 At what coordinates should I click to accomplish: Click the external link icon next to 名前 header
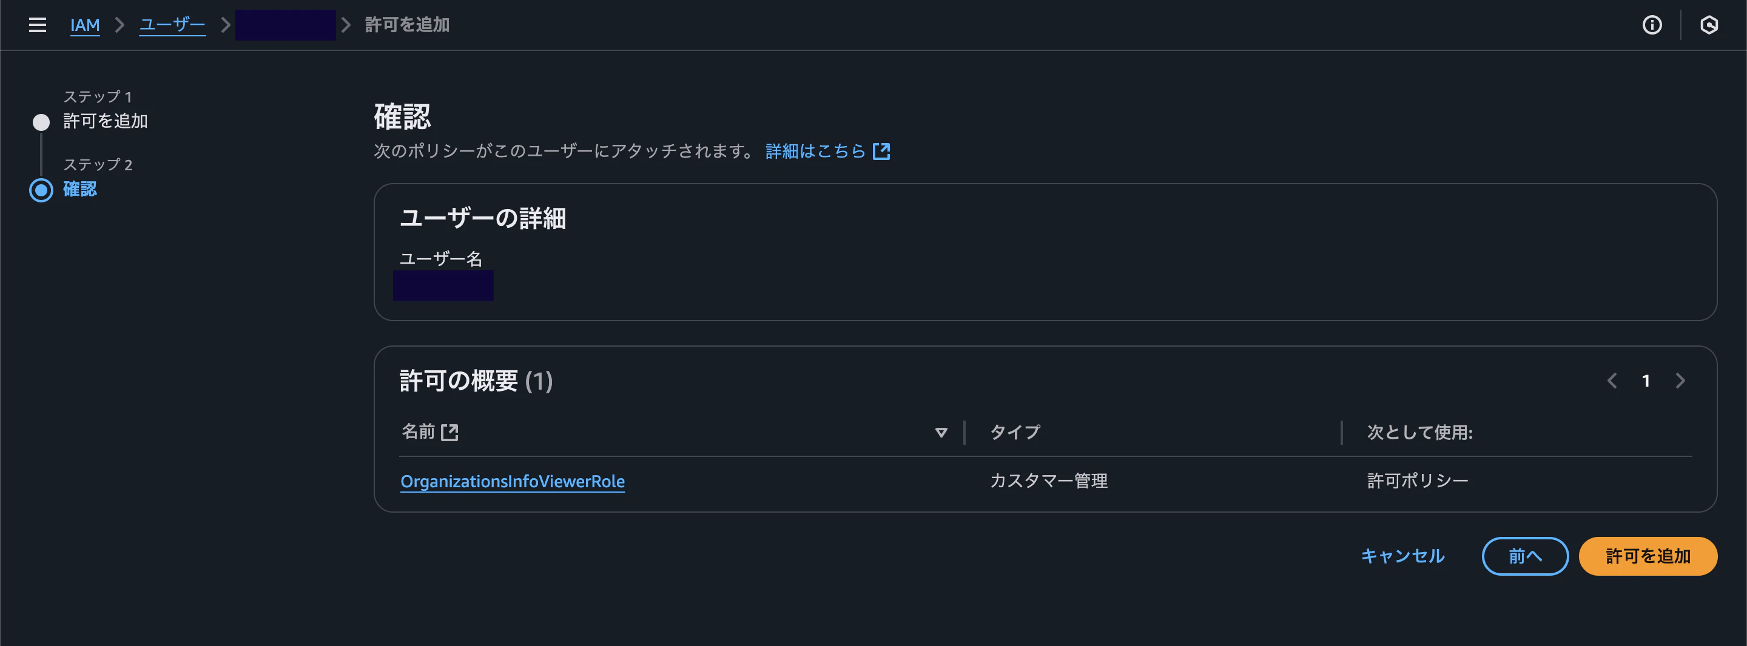(x=450, y=432)
